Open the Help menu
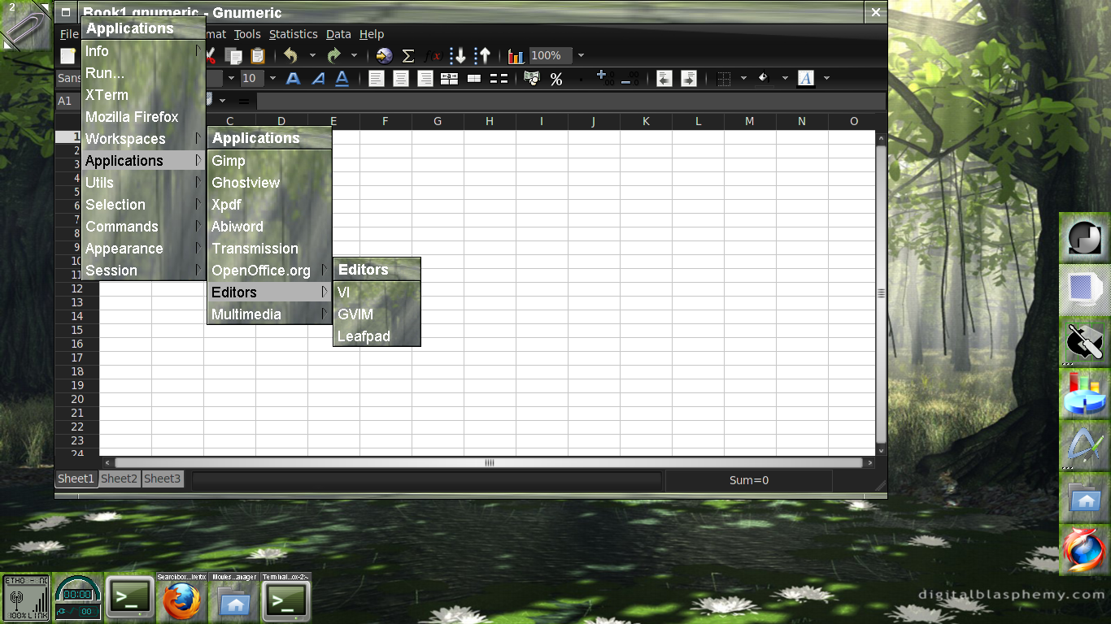Screen dimensions: 1111x624 [372, 34]
